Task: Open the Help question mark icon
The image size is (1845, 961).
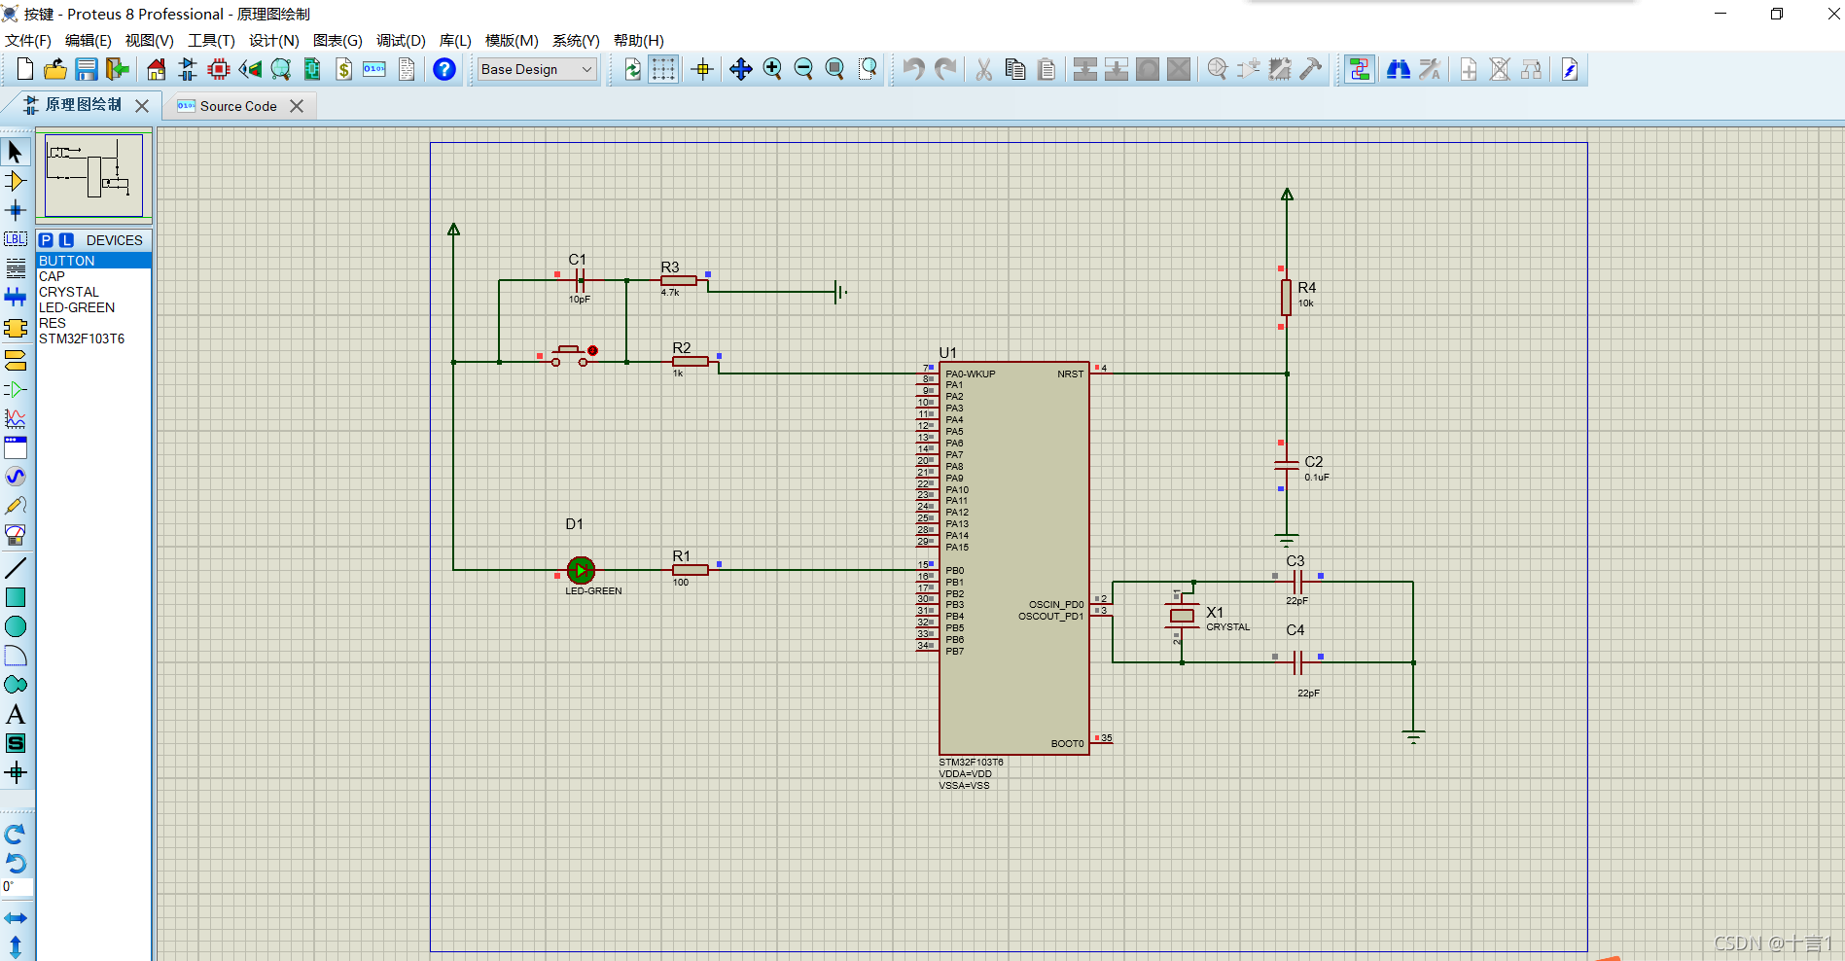Action: pyautogui.click(x=444, y=69)
